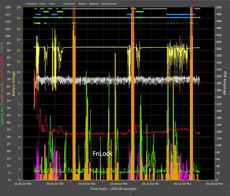Screen dimensions: 230x196
Task: Click the 05:12:30 PM time tick label
Action: (182, 184)
